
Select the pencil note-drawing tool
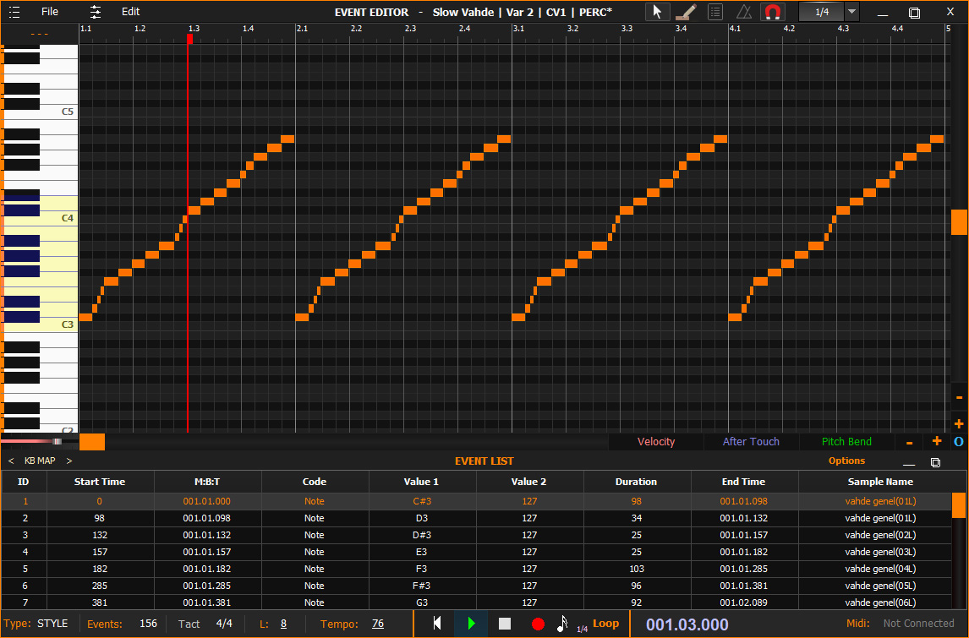pyautogui.click(x=686, y=12)
